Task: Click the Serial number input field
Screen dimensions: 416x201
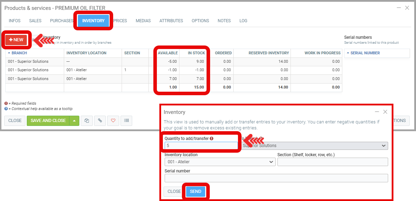Action: [x=276, y=178]
